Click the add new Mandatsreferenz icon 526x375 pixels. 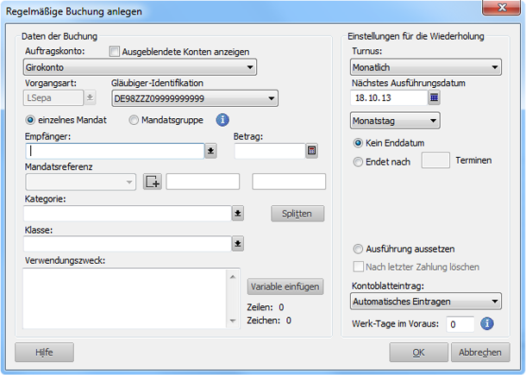[153, 181]
